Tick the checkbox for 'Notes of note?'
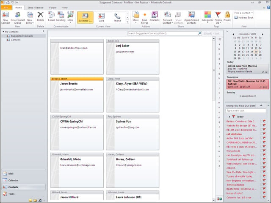Viewport: 271px width, 203px height. (x=261, y=193)
